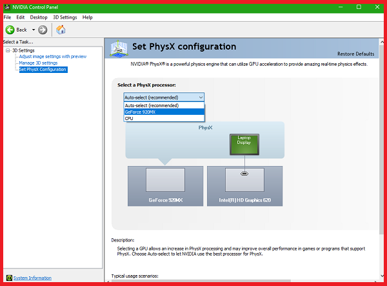Toggle the PhysX processor combo box
This screenshot has width=387, height=286.
[x=164, y=97]
